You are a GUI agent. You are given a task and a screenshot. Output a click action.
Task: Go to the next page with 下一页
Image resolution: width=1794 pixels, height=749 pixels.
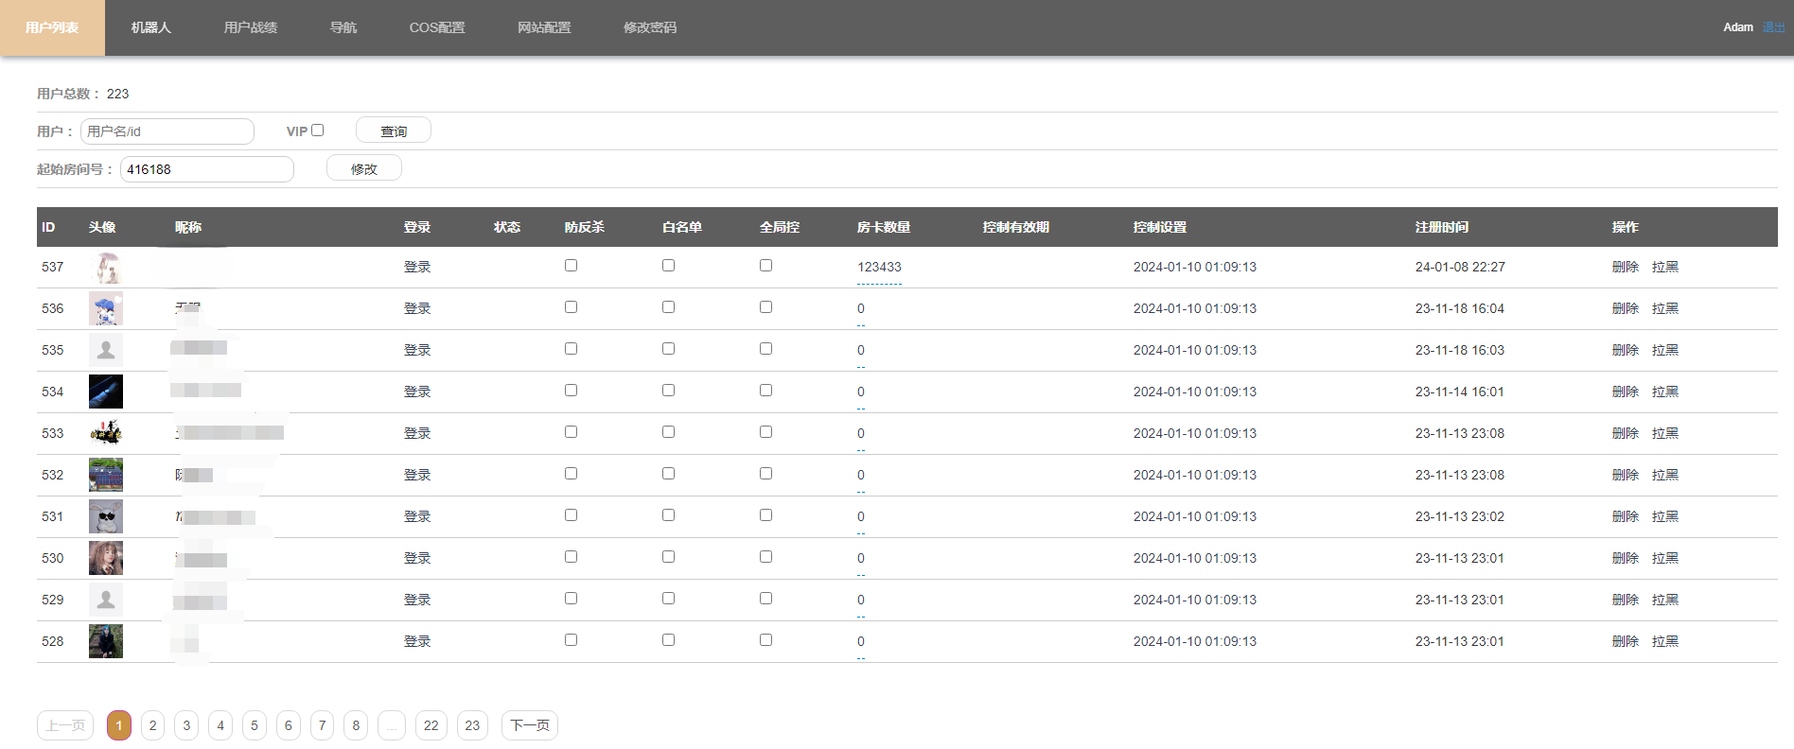529,725
